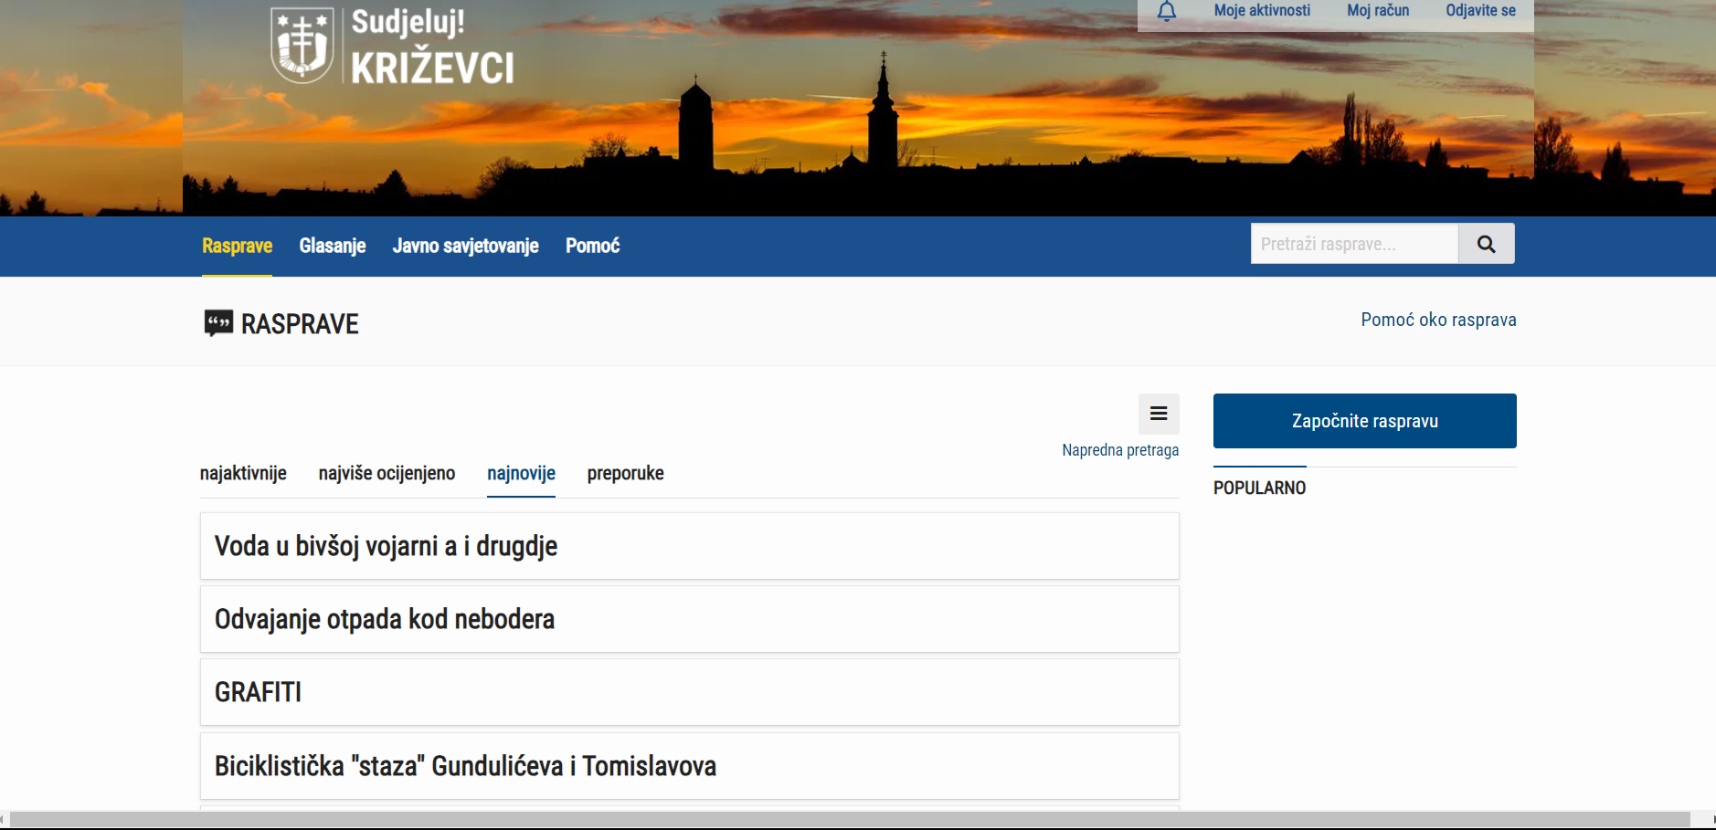1716x830 pixels.
Task: Open the Pomoć navigation item
Action: click(592, 246)
